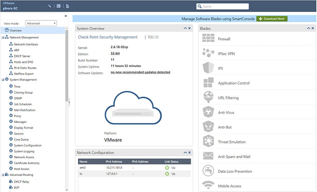
Task: Open Mail Notification settings
Action: pos(24,110)
